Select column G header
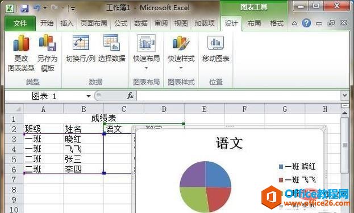The image size is (354, 213). (x=285, y=109)
